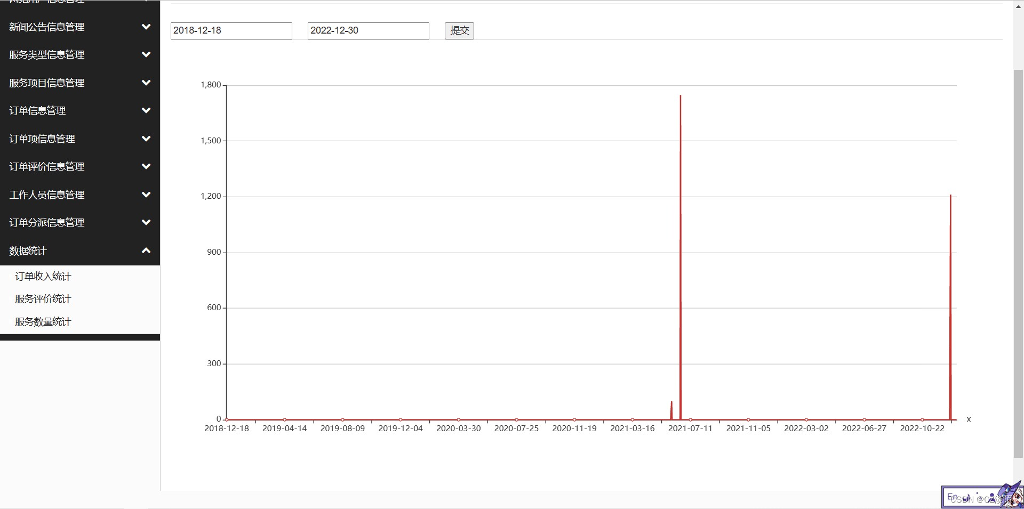Expand 订单评价信息管理 chevron arrow
The image size is (1024, 509).
click(146, 166)
